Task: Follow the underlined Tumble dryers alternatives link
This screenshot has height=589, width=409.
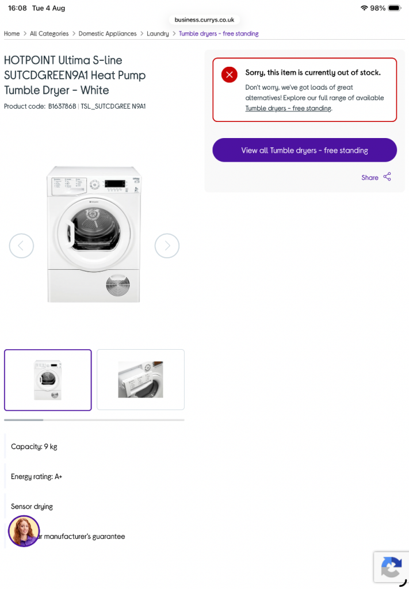Action: point(288,108)
